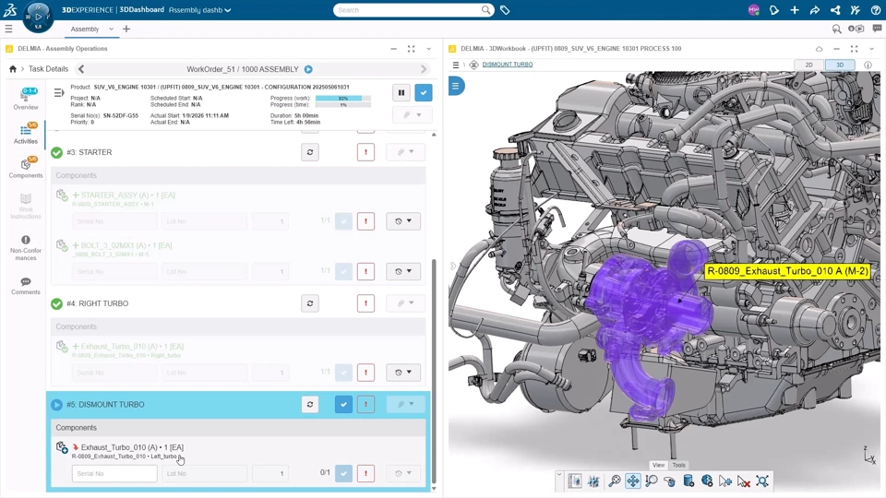Add a new dashboard tab
This screenshot has height=498, width=886.
click(x=126, y=29)
